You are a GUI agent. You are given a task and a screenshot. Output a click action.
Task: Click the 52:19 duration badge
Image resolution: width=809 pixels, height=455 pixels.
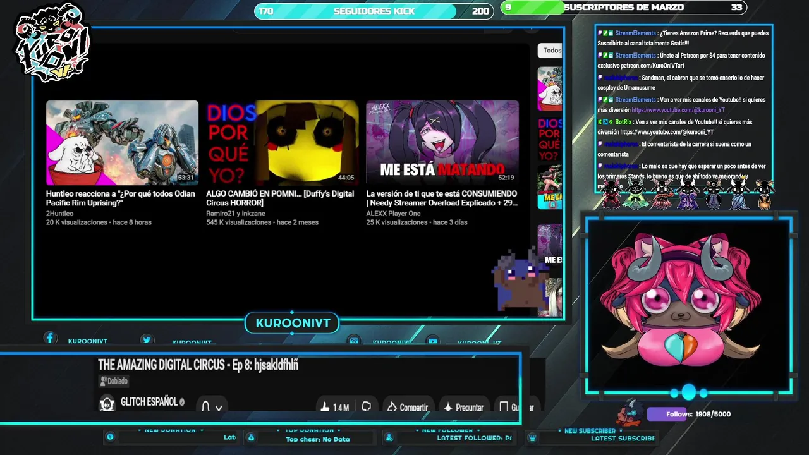[x=506, y=178]
